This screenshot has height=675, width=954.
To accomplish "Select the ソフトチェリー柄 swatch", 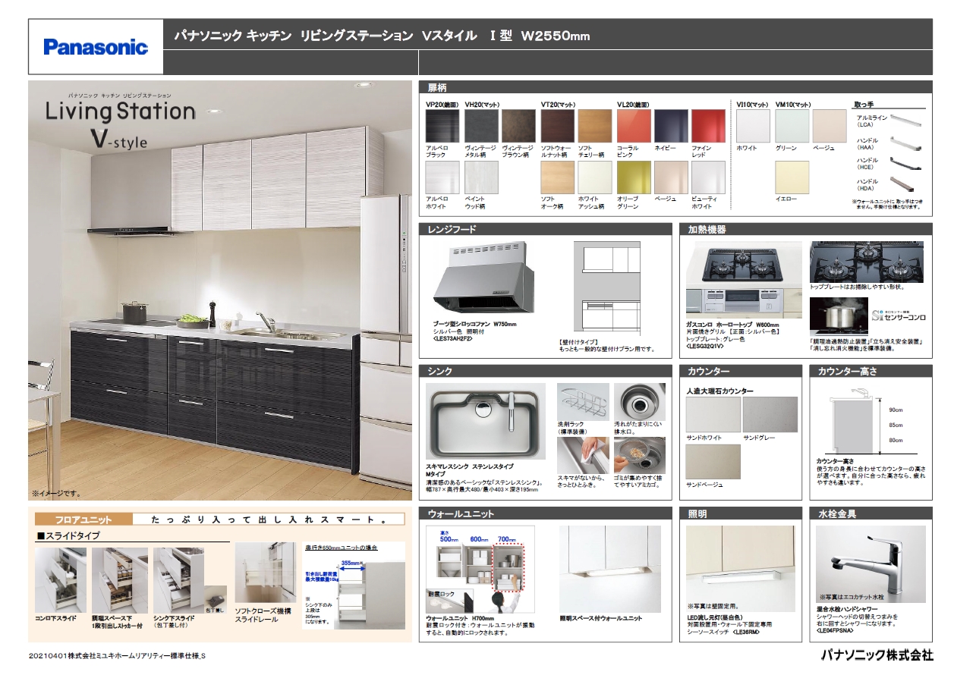I will click(x=594, y=126).
